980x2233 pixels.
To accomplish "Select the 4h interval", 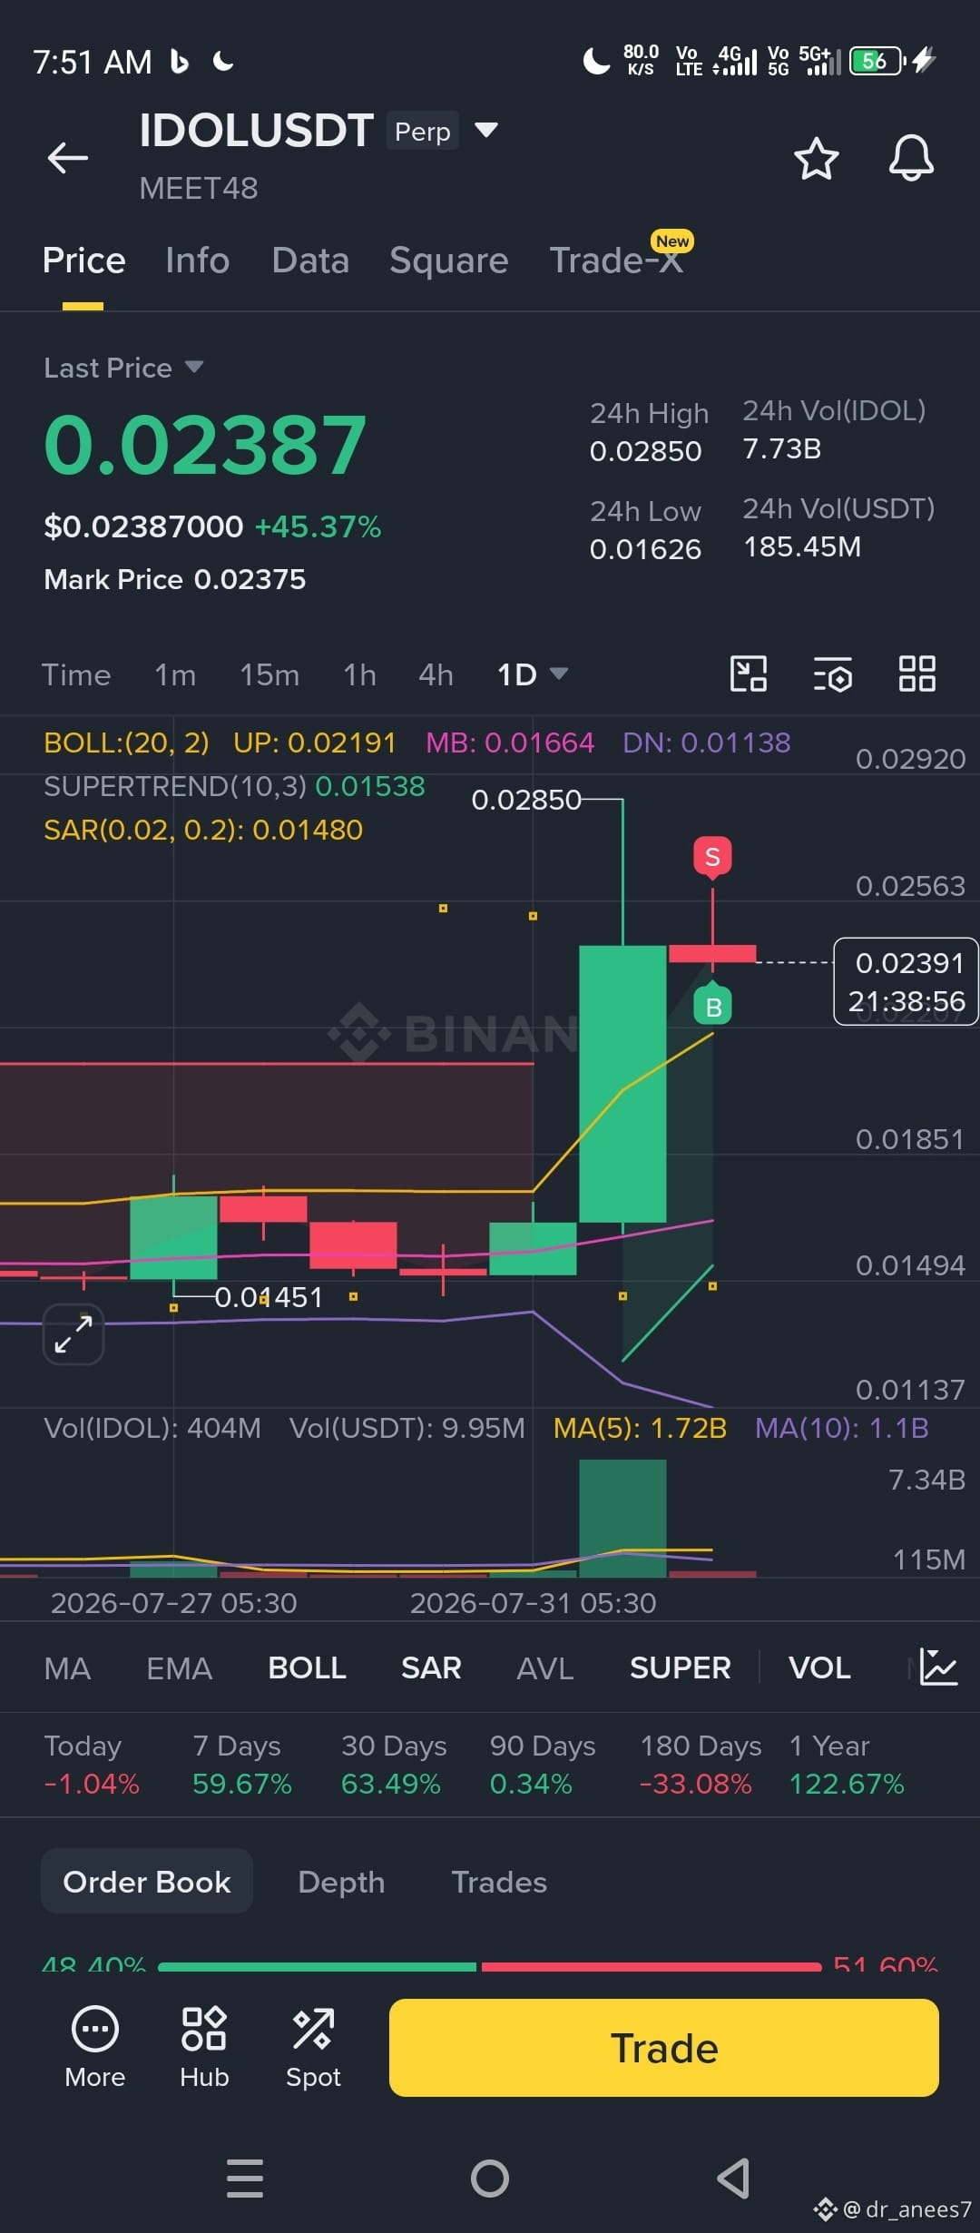I will pyautogui.click(x=436, y=674).
